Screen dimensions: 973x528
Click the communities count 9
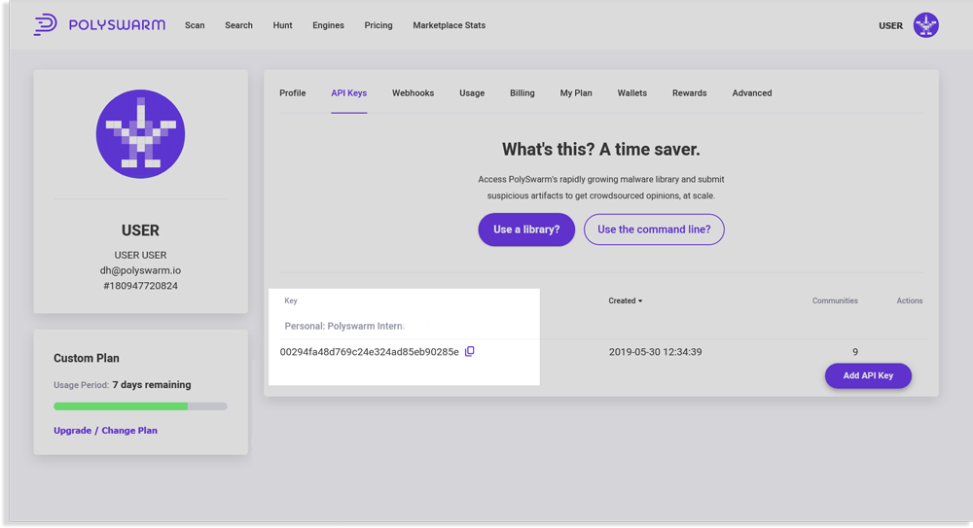[x=855, y=352]
